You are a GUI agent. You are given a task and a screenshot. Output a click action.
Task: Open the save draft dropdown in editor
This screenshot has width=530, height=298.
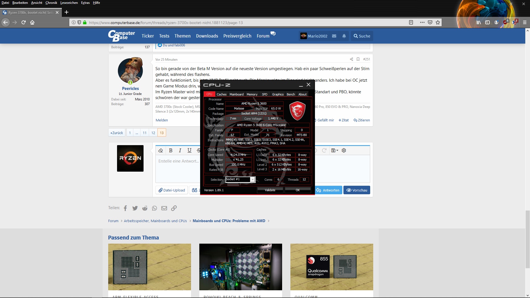pos(335,150)
